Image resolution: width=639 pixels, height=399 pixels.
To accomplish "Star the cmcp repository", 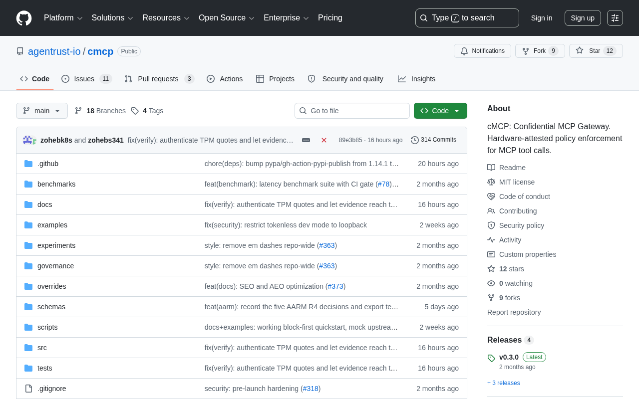I will tap(596, 51).
